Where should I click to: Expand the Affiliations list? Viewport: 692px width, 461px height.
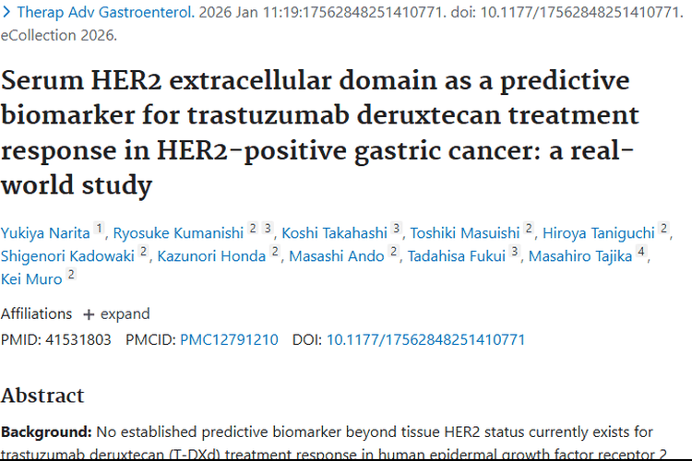116,314
